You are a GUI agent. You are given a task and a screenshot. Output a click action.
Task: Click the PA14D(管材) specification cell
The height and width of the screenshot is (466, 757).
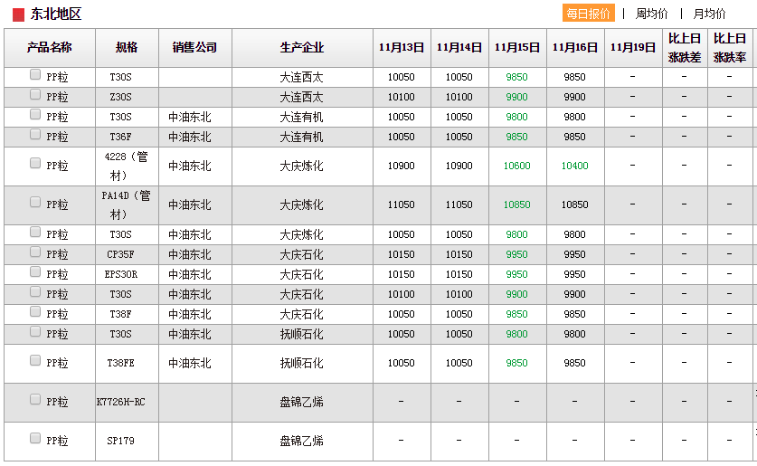click(x=126, y=204)
